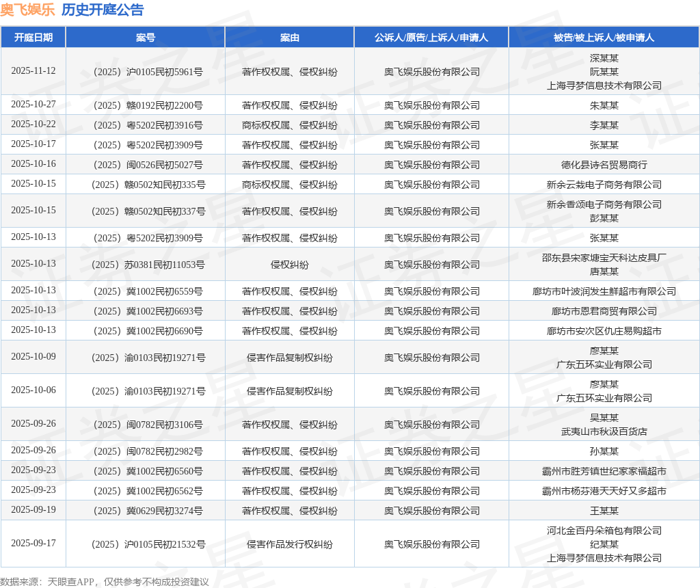The width and height of the screenshot is (700, 588).
Task: Click case number 冀1002民初6693号
Action: click(x=148, y=311)
